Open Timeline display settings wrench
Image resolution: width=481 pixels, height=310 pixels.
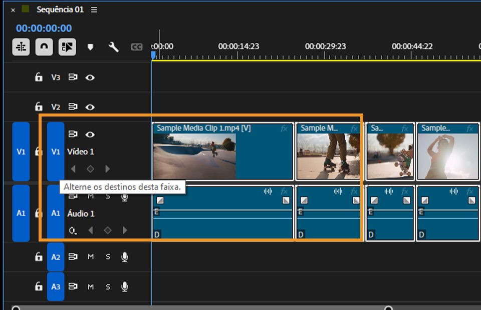coord(113,47)
